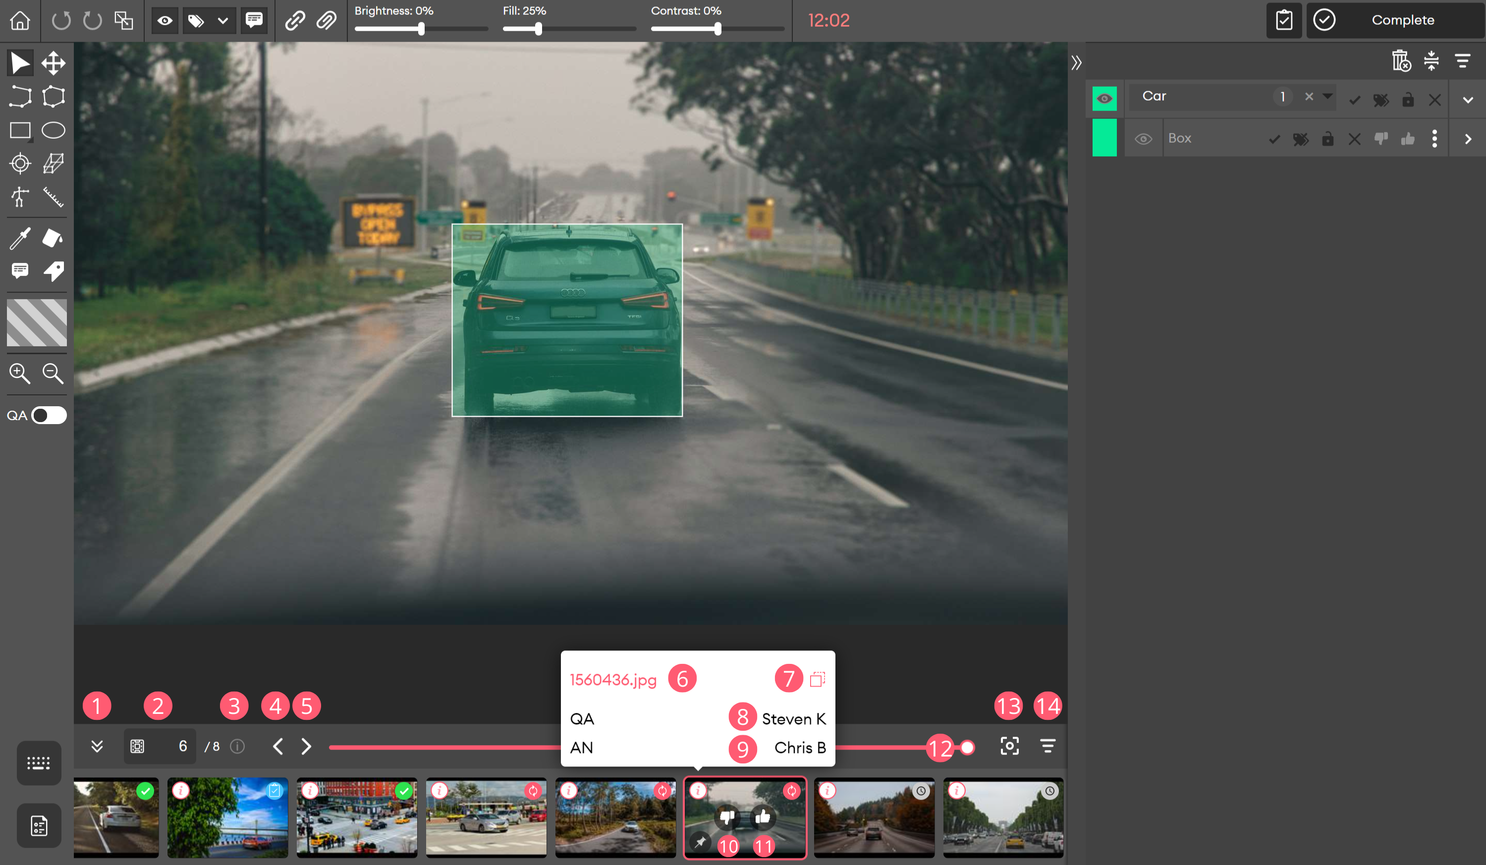Open the clipboard checklist icon
The width and height of the screenshot is (1486, 865).
coord(1284,21)
